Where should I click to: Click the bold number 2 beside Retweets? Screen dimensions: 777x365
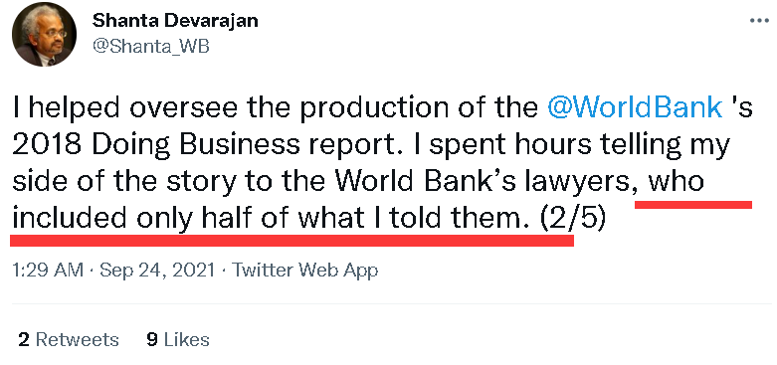click(23, 340)
